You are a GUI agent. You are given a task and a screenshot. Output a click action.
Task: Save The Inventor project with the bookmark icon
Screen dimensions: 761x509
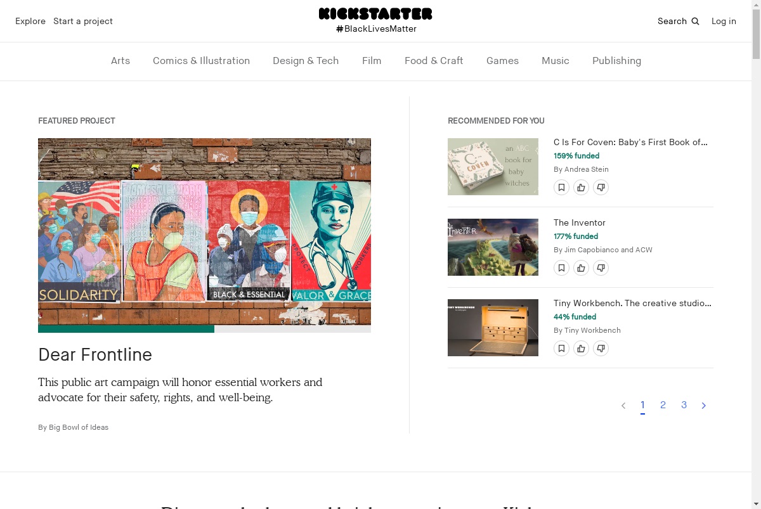561,267
